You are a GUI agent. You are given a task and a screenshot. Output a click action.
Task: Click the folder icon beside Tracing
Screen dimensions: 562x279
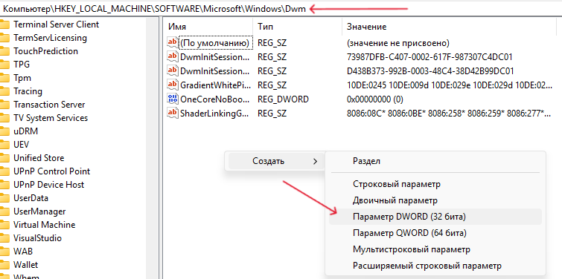pos(4,91)
